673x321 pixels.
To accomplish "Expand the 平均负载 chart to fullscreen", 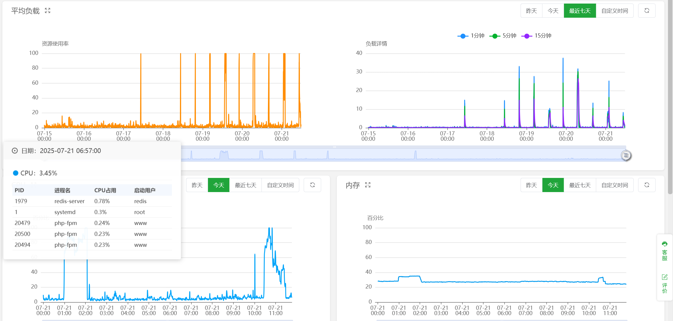I will [x=48, y=11].
